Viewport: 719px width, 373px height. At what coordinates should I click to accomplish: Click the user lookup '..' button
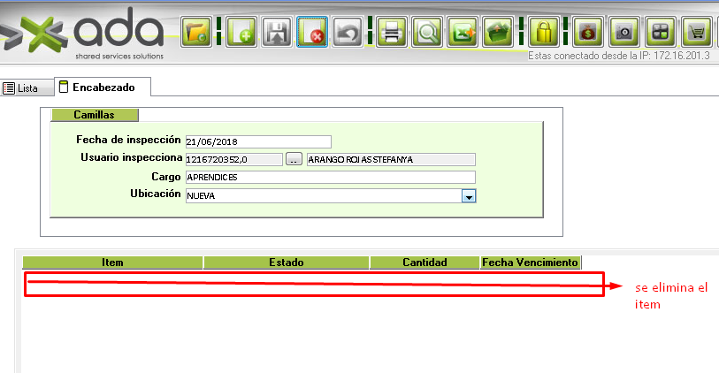[x=294, y=159]
